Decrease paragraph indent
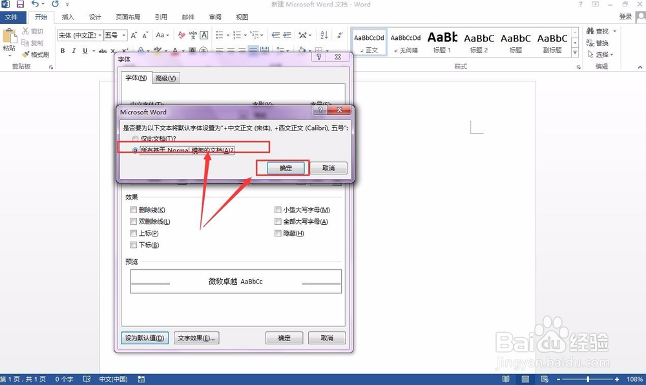Viewport: 646px width, 385px height. (276, 36)
